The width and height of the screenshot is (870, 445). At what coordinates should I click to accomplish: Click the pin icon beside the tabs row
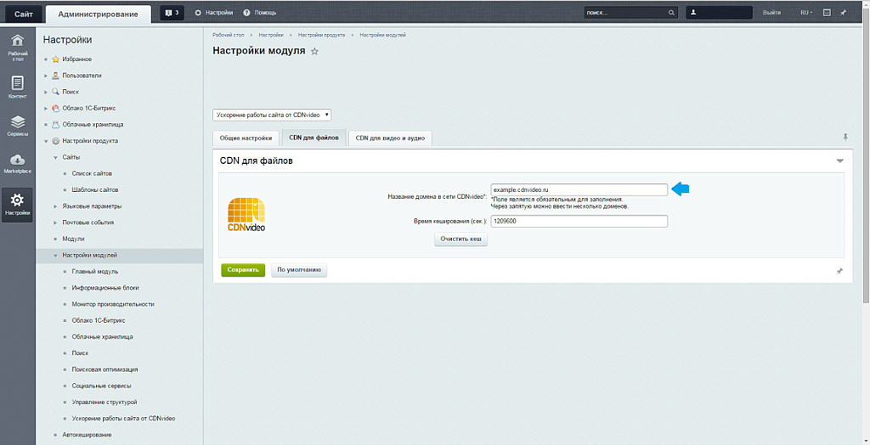845,137
